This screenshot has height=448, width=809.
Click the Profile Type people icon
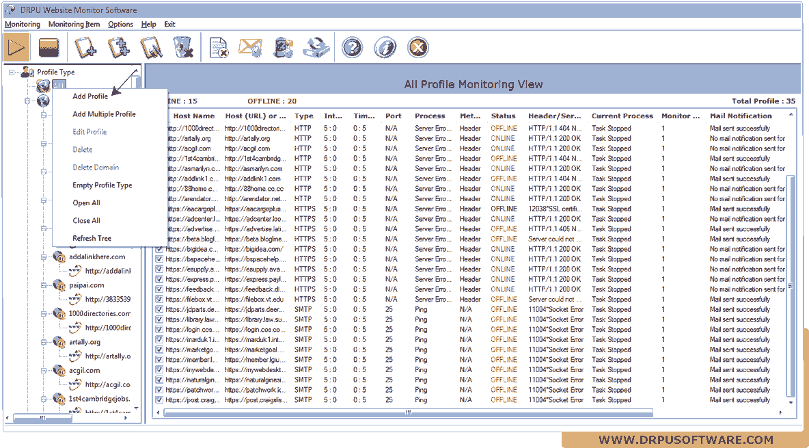[x=27, y=72]
